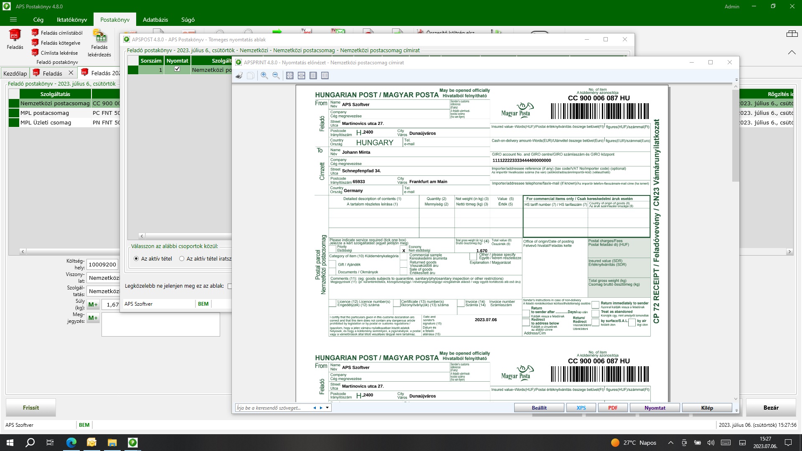Open Címlista lekérése from ribbon
The image size is (802, 451).
[x=55, y=53]
